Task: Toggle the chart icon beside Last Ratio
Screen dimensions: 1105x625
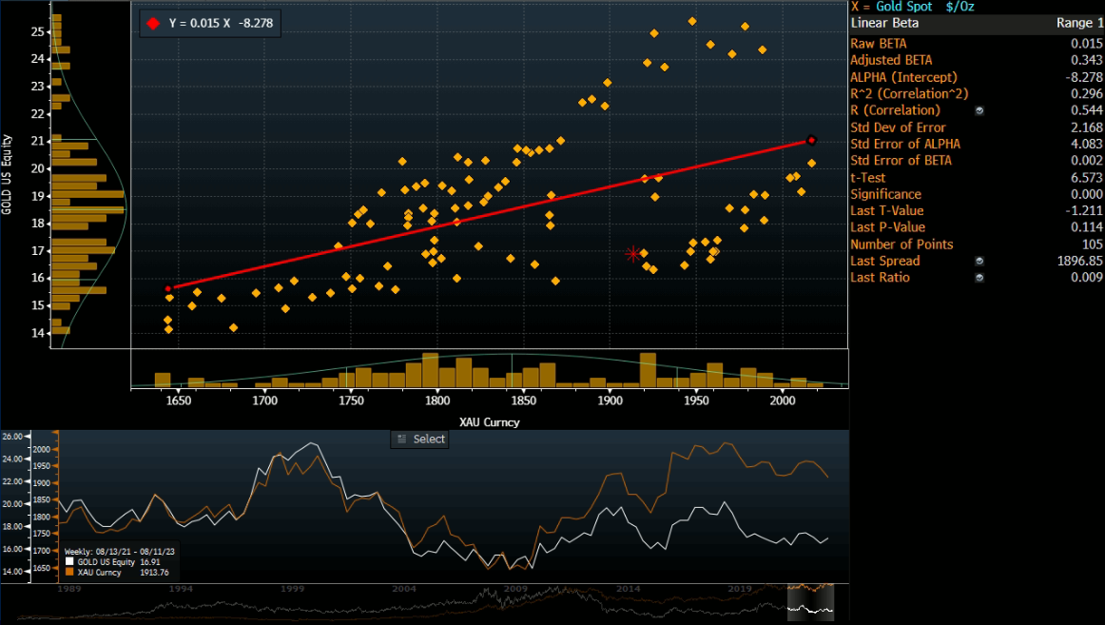Action: click(x=979, y=278)
